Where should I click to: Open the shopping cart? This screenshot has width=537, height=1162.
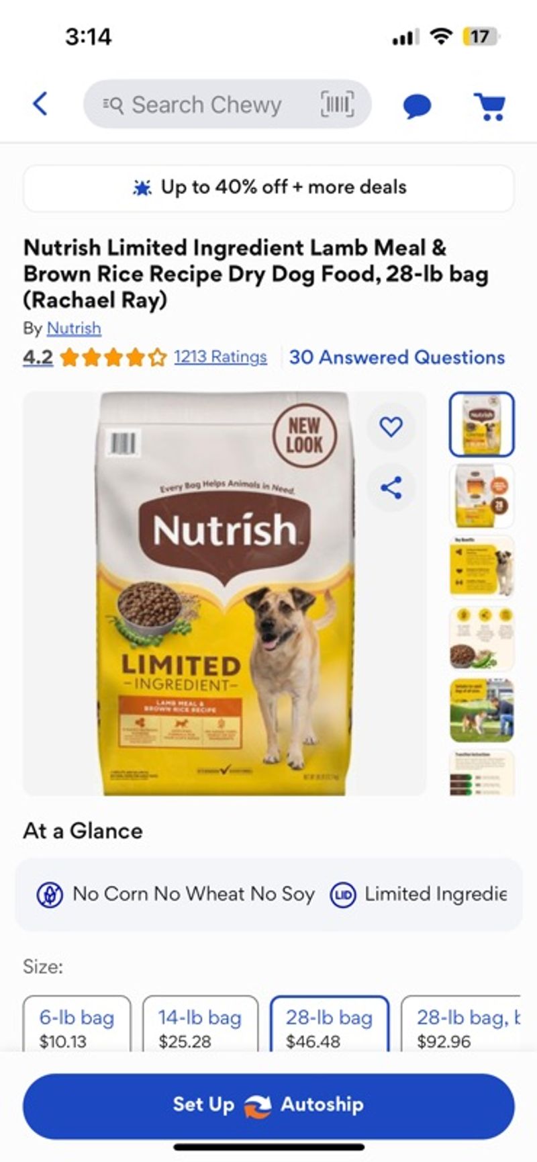coord(490,105)
